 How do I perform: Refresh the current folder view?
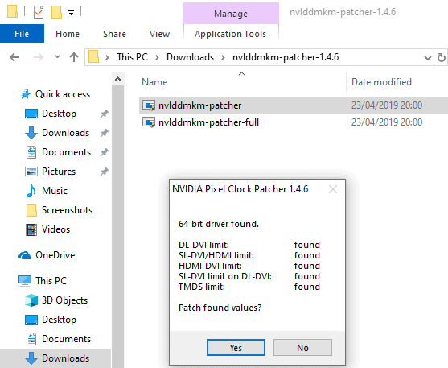[x=442, y=57]
